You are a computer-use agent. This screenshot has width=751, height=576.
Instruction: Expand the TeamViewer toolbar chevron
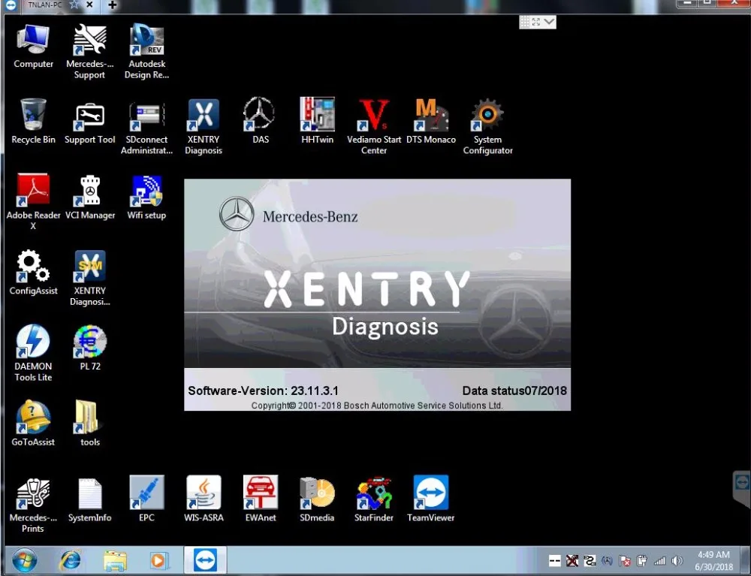click(x=550, y=22)
